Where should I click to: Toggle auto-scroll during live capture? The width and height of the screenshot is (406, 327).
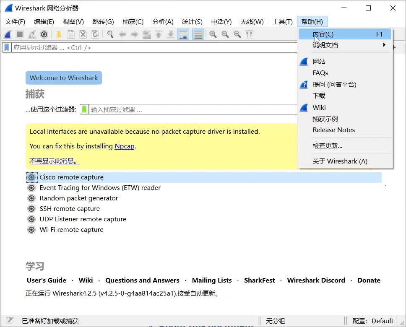(183, 34)
